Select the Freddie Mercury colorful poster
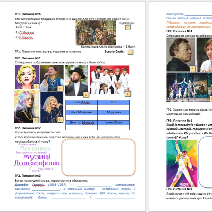212x212 pixels. [x=182, y=164]
